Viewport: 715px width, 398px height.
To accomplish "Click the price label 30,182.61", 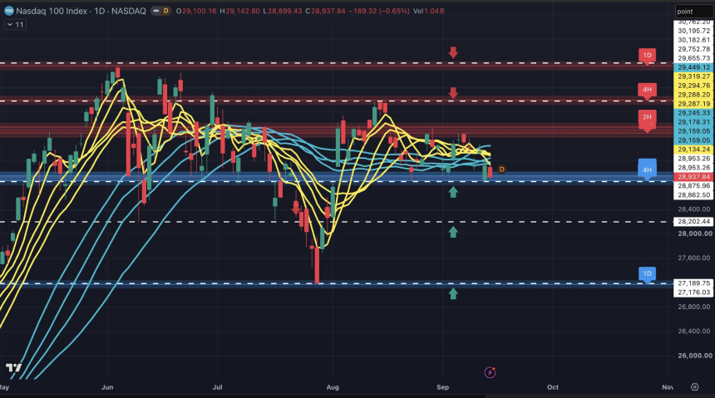I will pyautogui.click(x=693, y=40).
